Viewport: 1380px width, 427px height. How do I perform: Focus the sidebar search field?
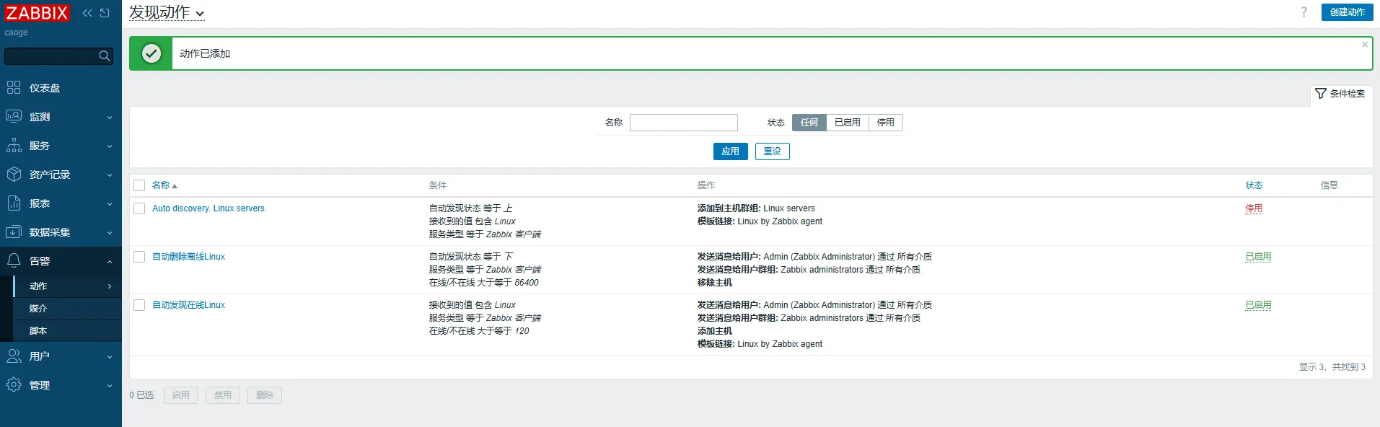pos(50,56)
